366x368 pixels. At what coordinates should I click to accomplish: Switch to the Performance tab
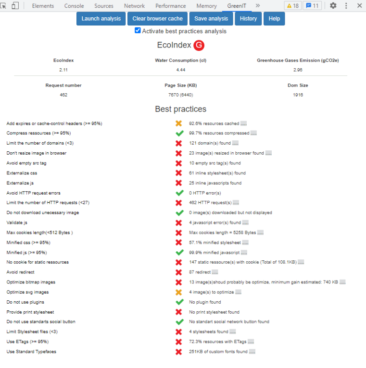(x=171, y=6)
